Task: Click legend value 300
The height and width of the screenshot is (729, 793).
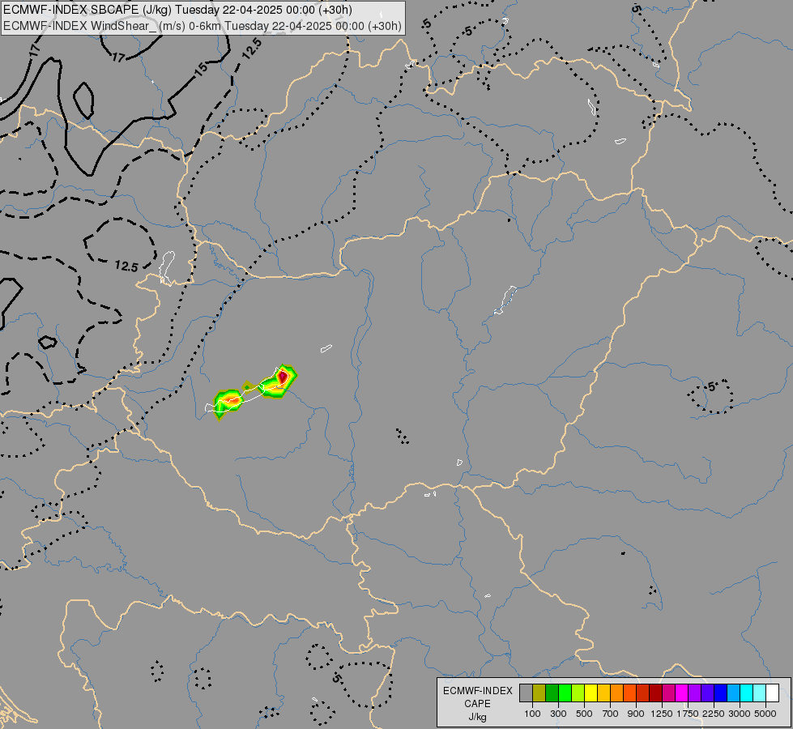Action: click(558, 714)
